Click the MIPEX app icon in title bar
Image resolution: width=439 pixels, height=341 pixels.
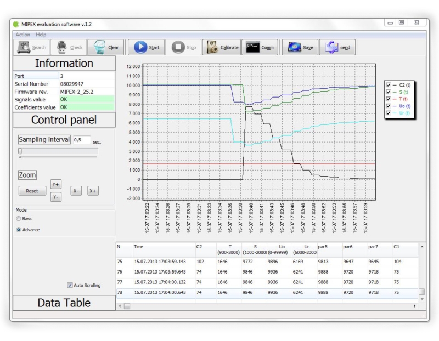pyautogui.click(x=16, y=24)
